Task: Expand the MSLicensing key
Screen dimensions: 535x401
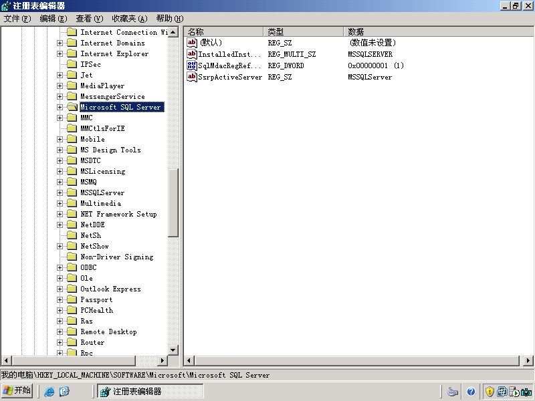Action: click(x=60, y=171)
